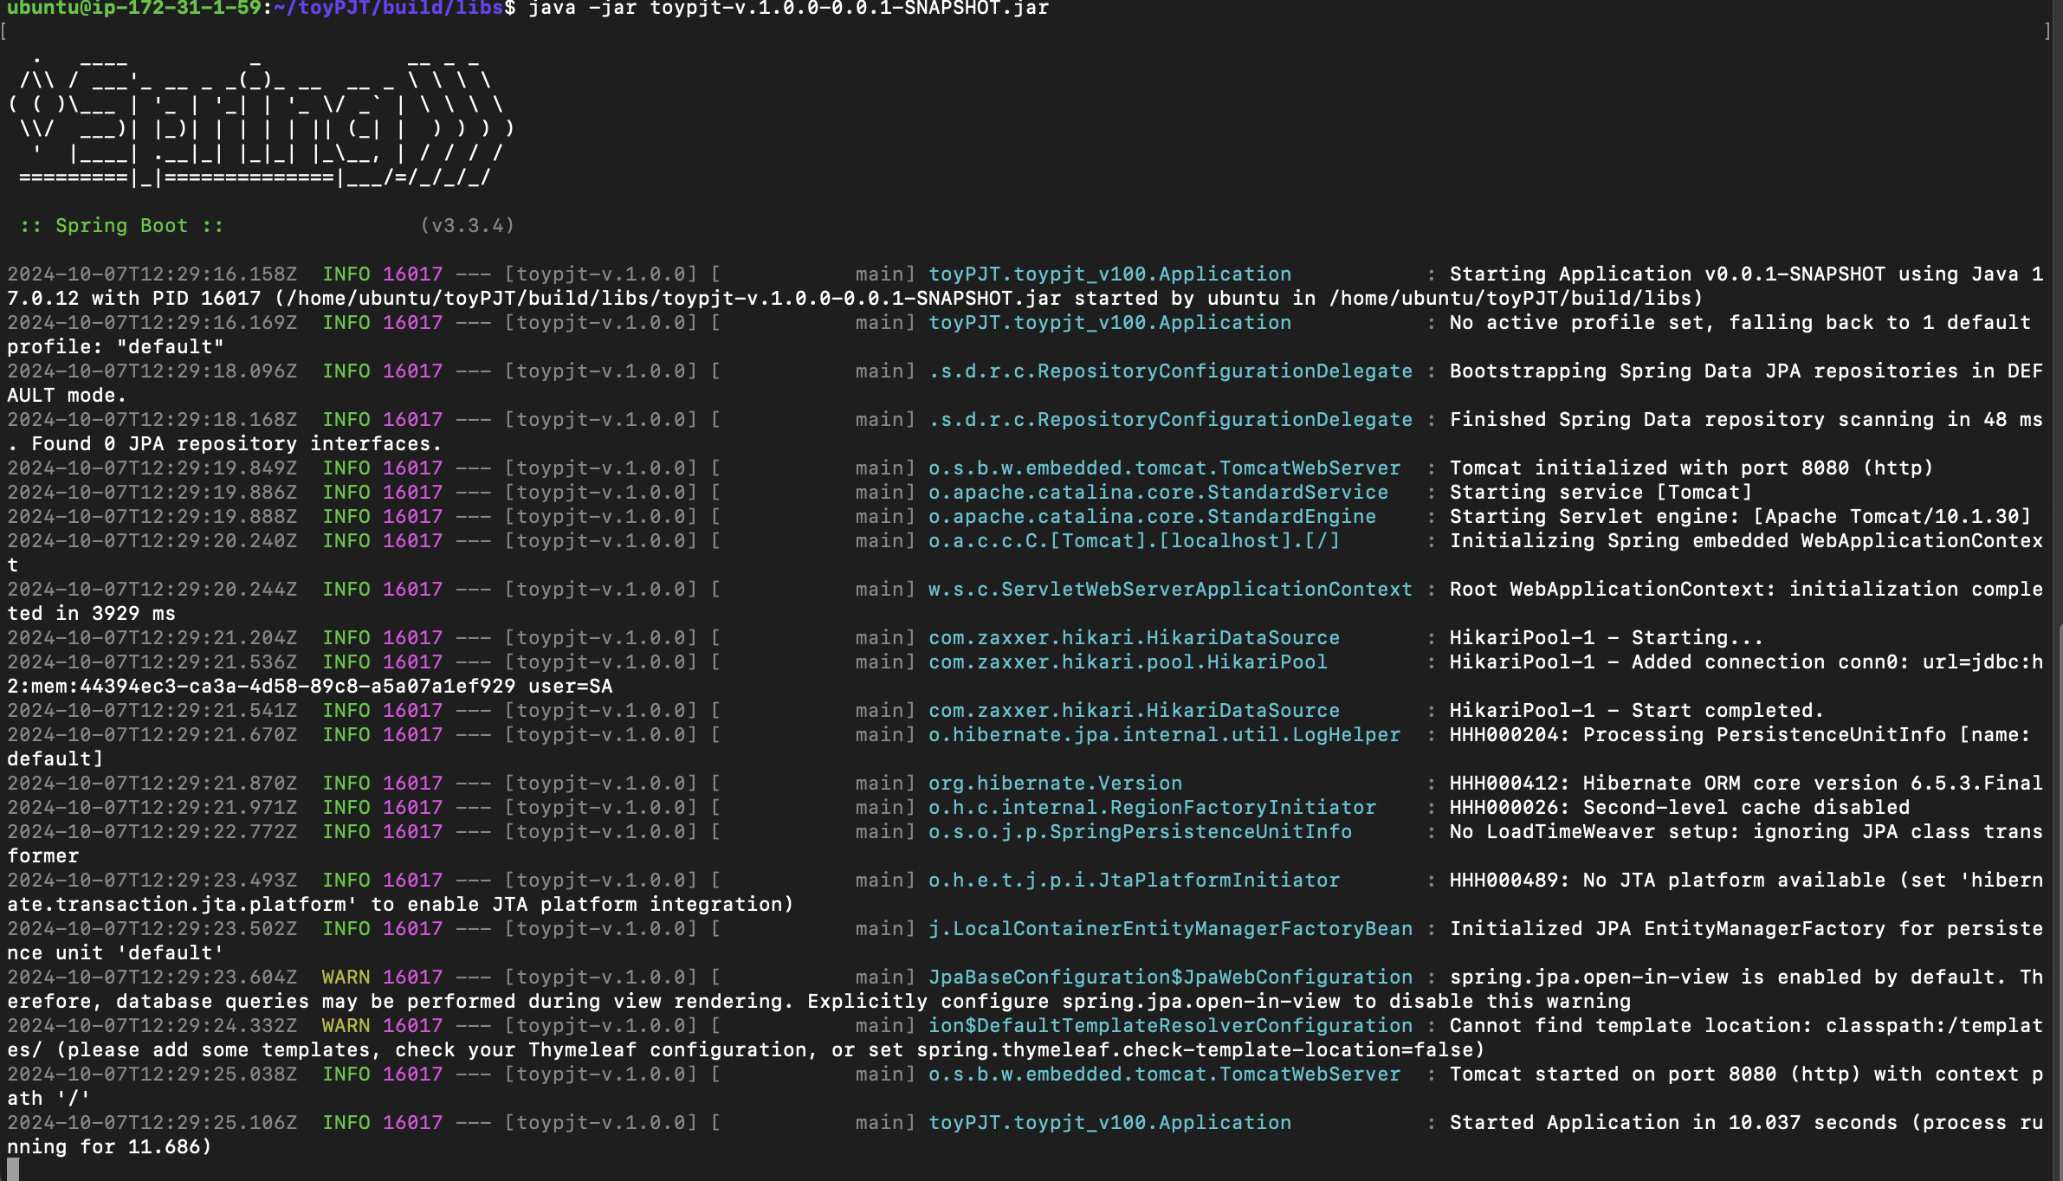Click 'Starting Servlet engine: [Apache Tomcat/10.1.30]'
The height and width of the screenshot is (1181, 2063).
pyautogui.click(x=1740, y=517)
